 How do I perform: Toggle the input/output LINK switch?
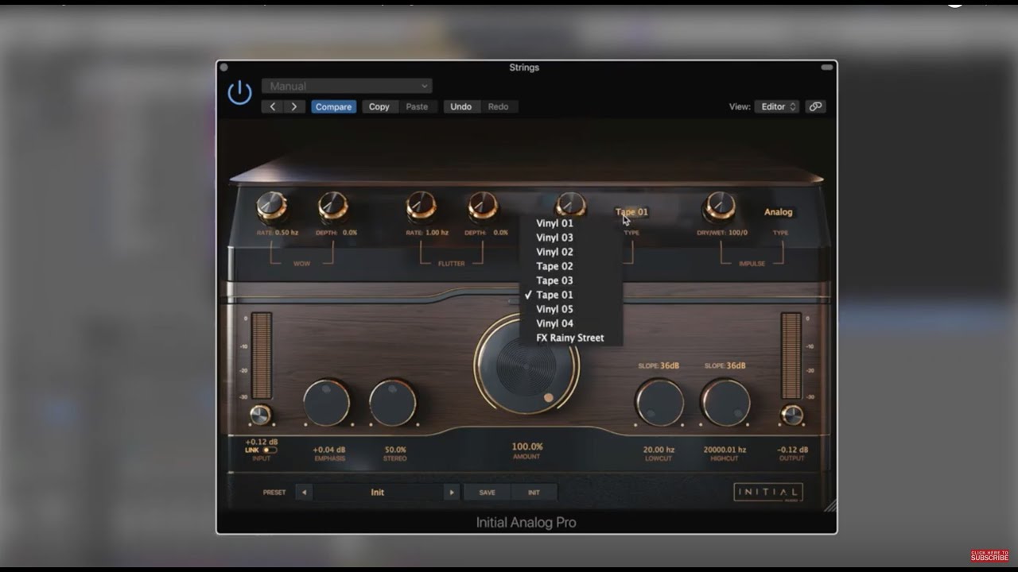click(270, 450)
